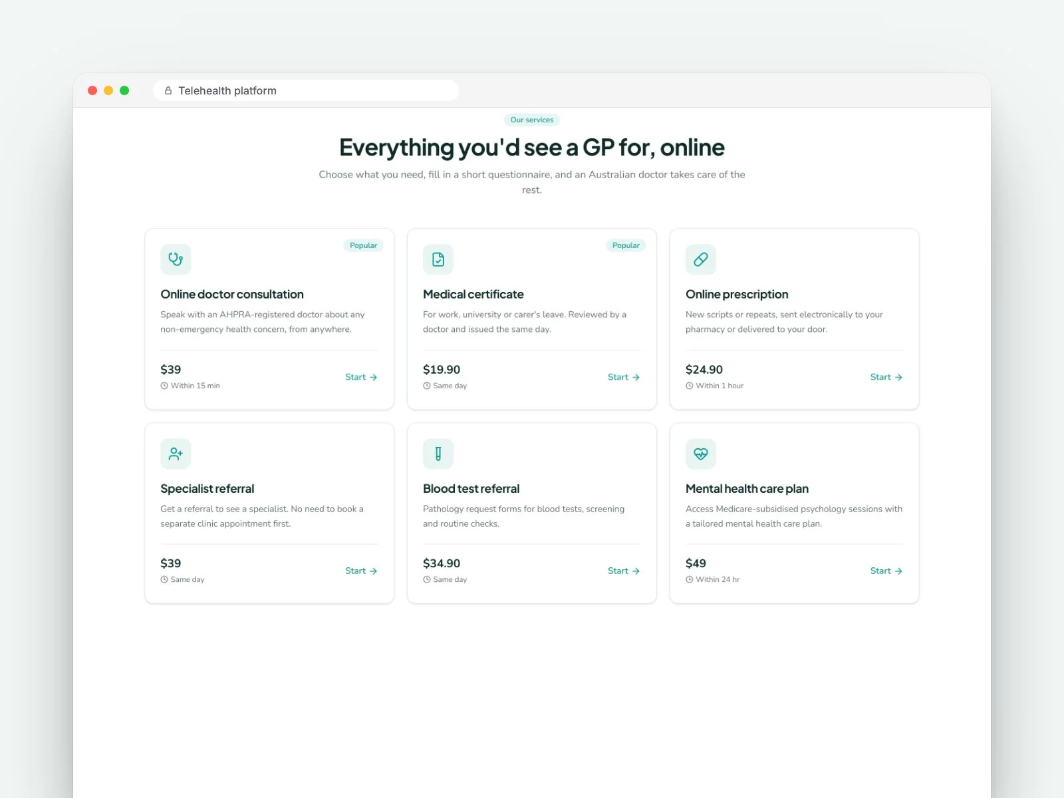The image size is (1064, 798).
Task: Start the Mental health care plan
Action: 886,571
